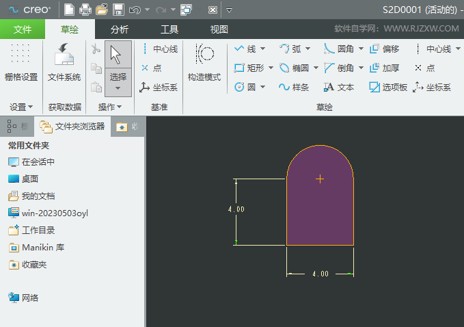Image resolution: width=464 pixels, height=327 pixels.
Task: Click 中心线 in the 草绘 group
Action: click(x=433, y=49)
